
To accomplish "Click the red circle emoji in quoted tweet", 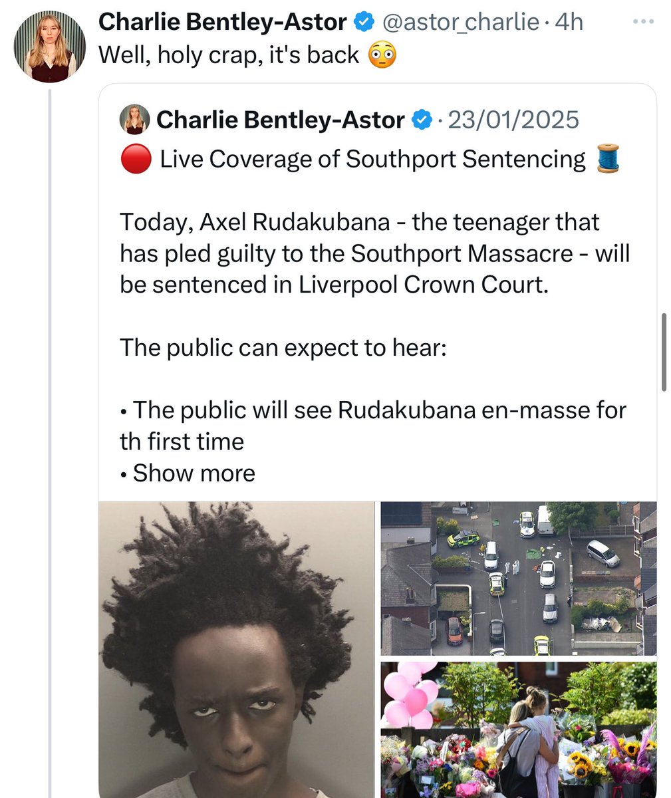I will click(x=136, y=160).
